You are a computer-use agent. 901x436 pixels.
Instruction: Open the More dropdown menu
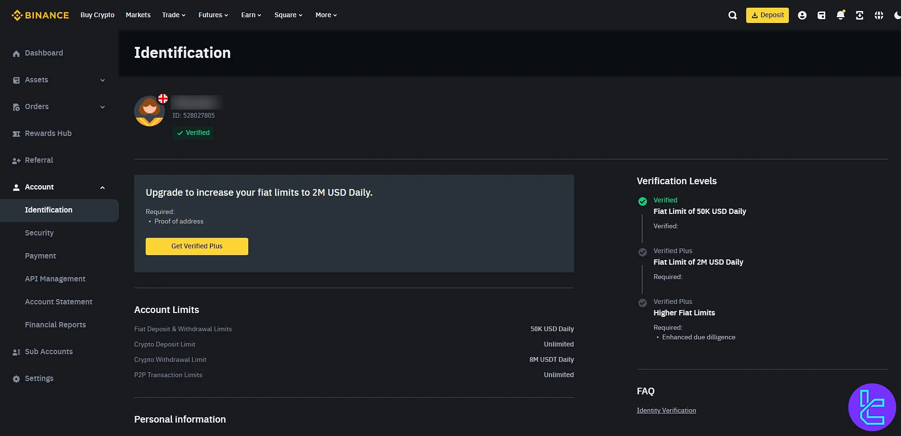(326, 15)
